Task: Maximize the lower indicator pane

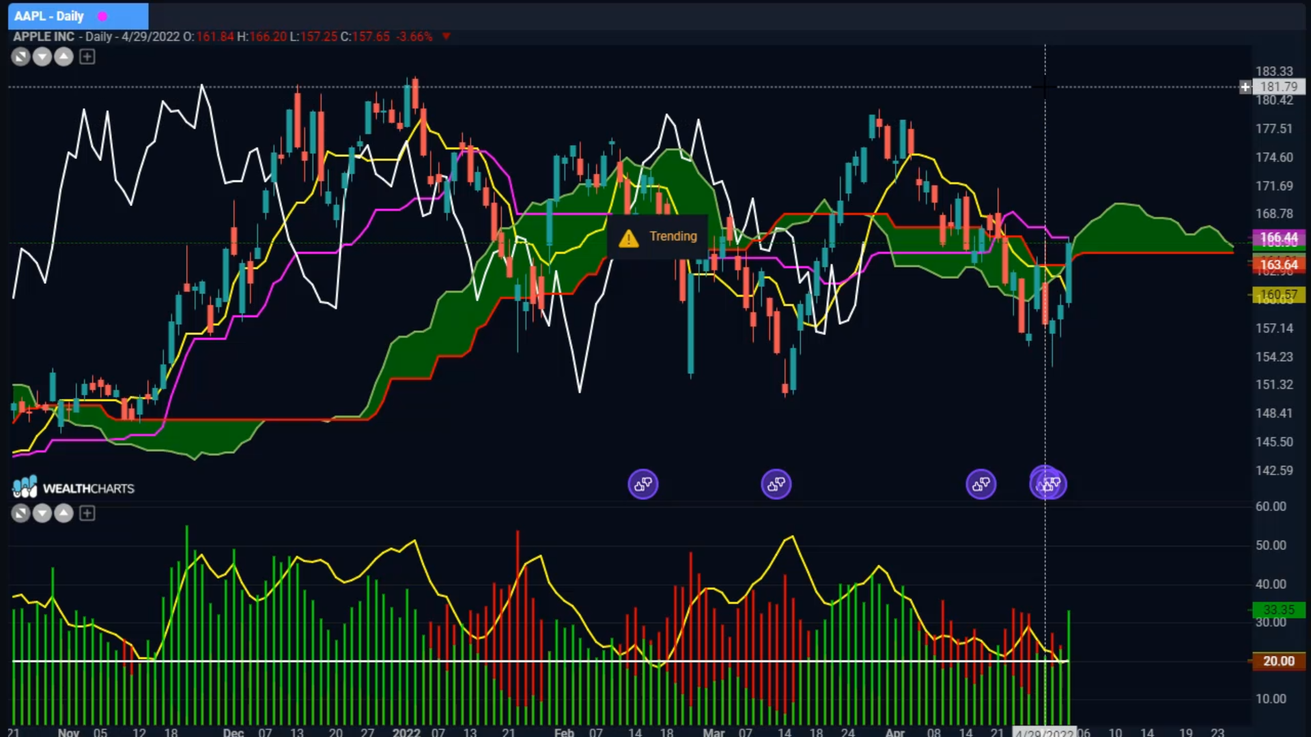Action: click(20, 513)
